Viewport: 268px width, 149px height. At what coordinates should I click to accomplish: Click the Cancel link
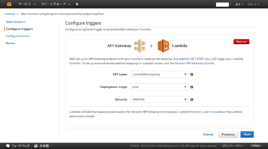click(x=208, y=134)
